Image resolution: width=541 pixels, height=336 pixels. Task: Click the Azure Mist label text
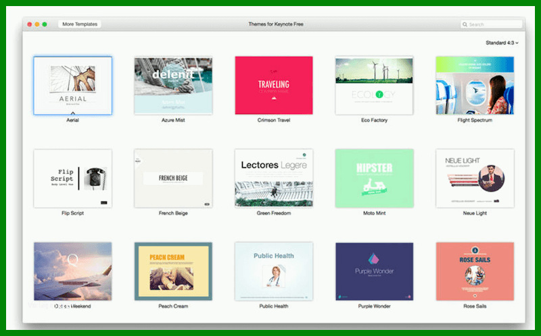point(173,120)
